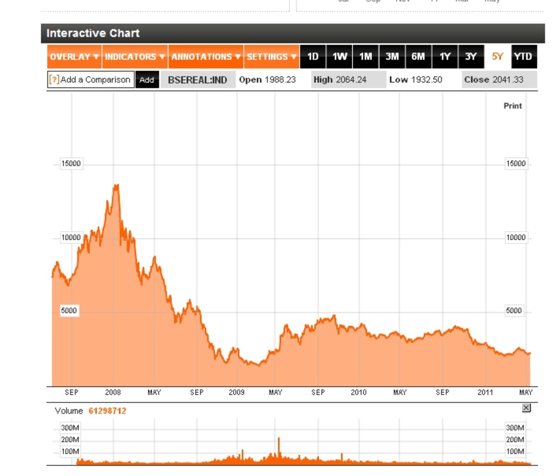Open the Annotations dropdown menu
The image size is (560, 476).
206,57
